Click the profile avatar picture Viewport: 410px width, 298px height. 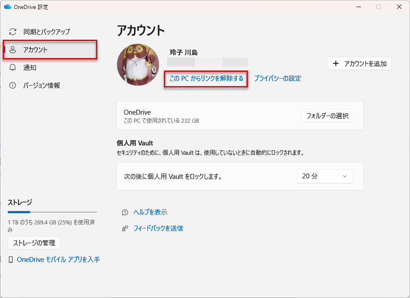click(138, 65)
